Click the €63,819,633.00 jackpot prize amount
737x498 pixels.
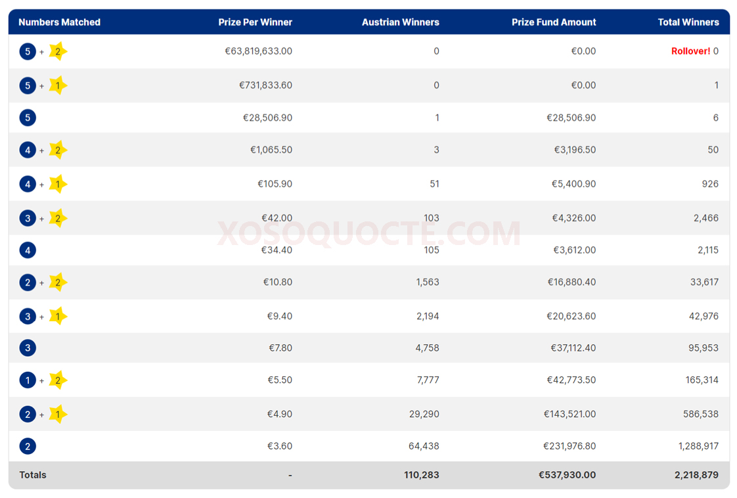[x=258, y=51]
